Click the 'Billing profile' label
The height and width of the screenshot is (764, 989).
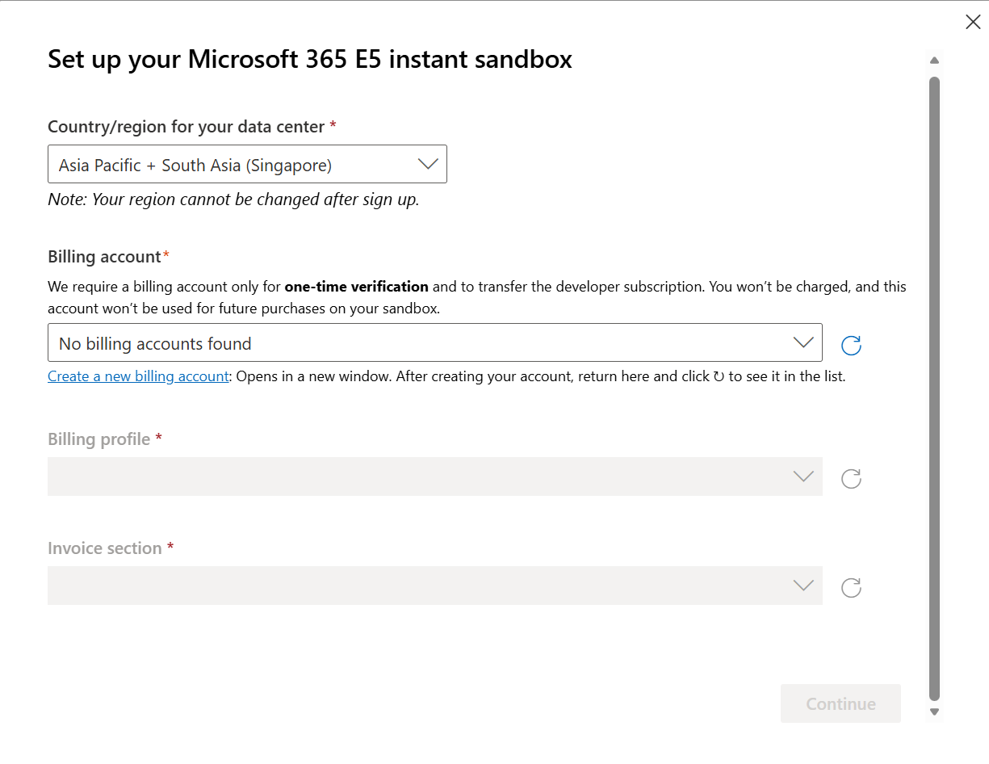click(99, 439)
